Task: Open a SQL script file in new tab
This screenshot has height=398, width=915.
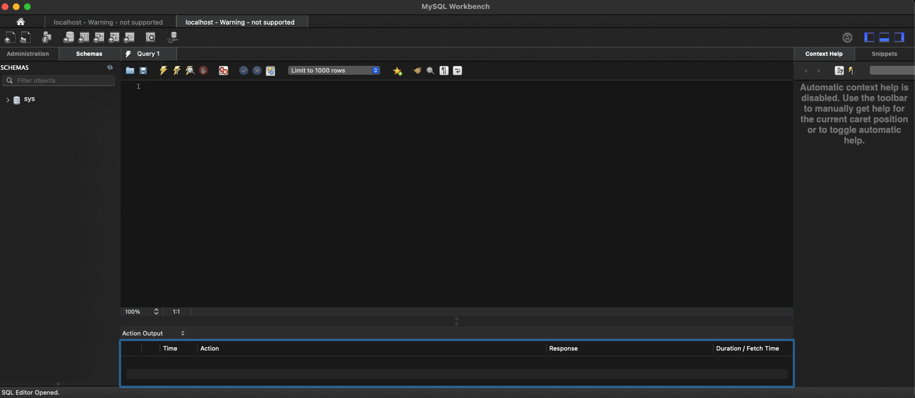Action: point(25,37)
